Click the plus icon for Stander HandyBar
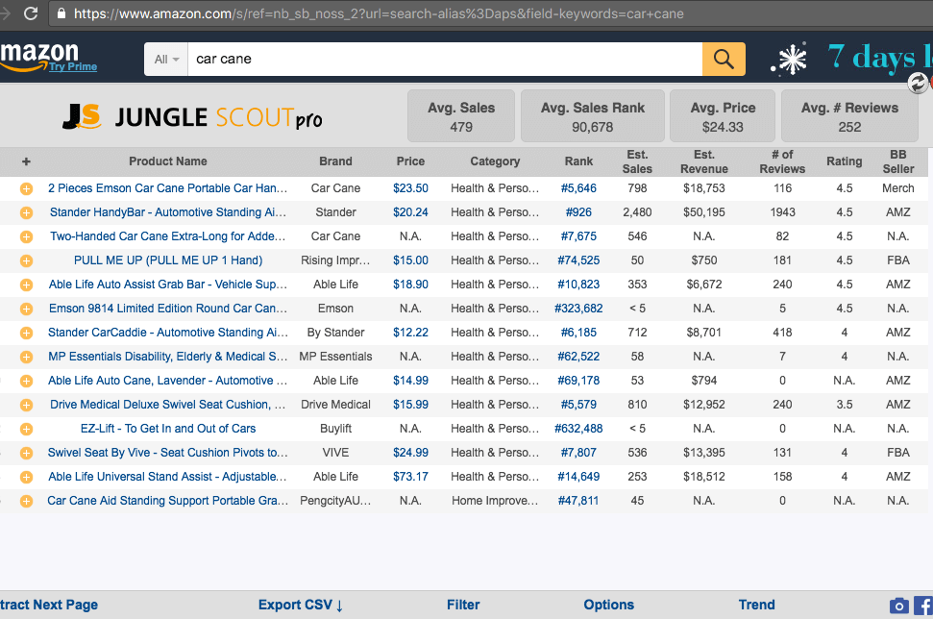Viewport: 933px width, 619px height. [26, 212]
